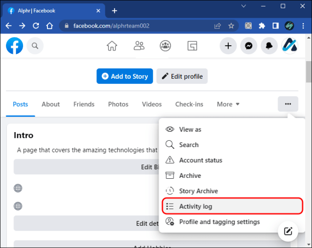Open the account profile picture menu
The height and width of the screenshot is (248, 312).
[x=289, y=46]
